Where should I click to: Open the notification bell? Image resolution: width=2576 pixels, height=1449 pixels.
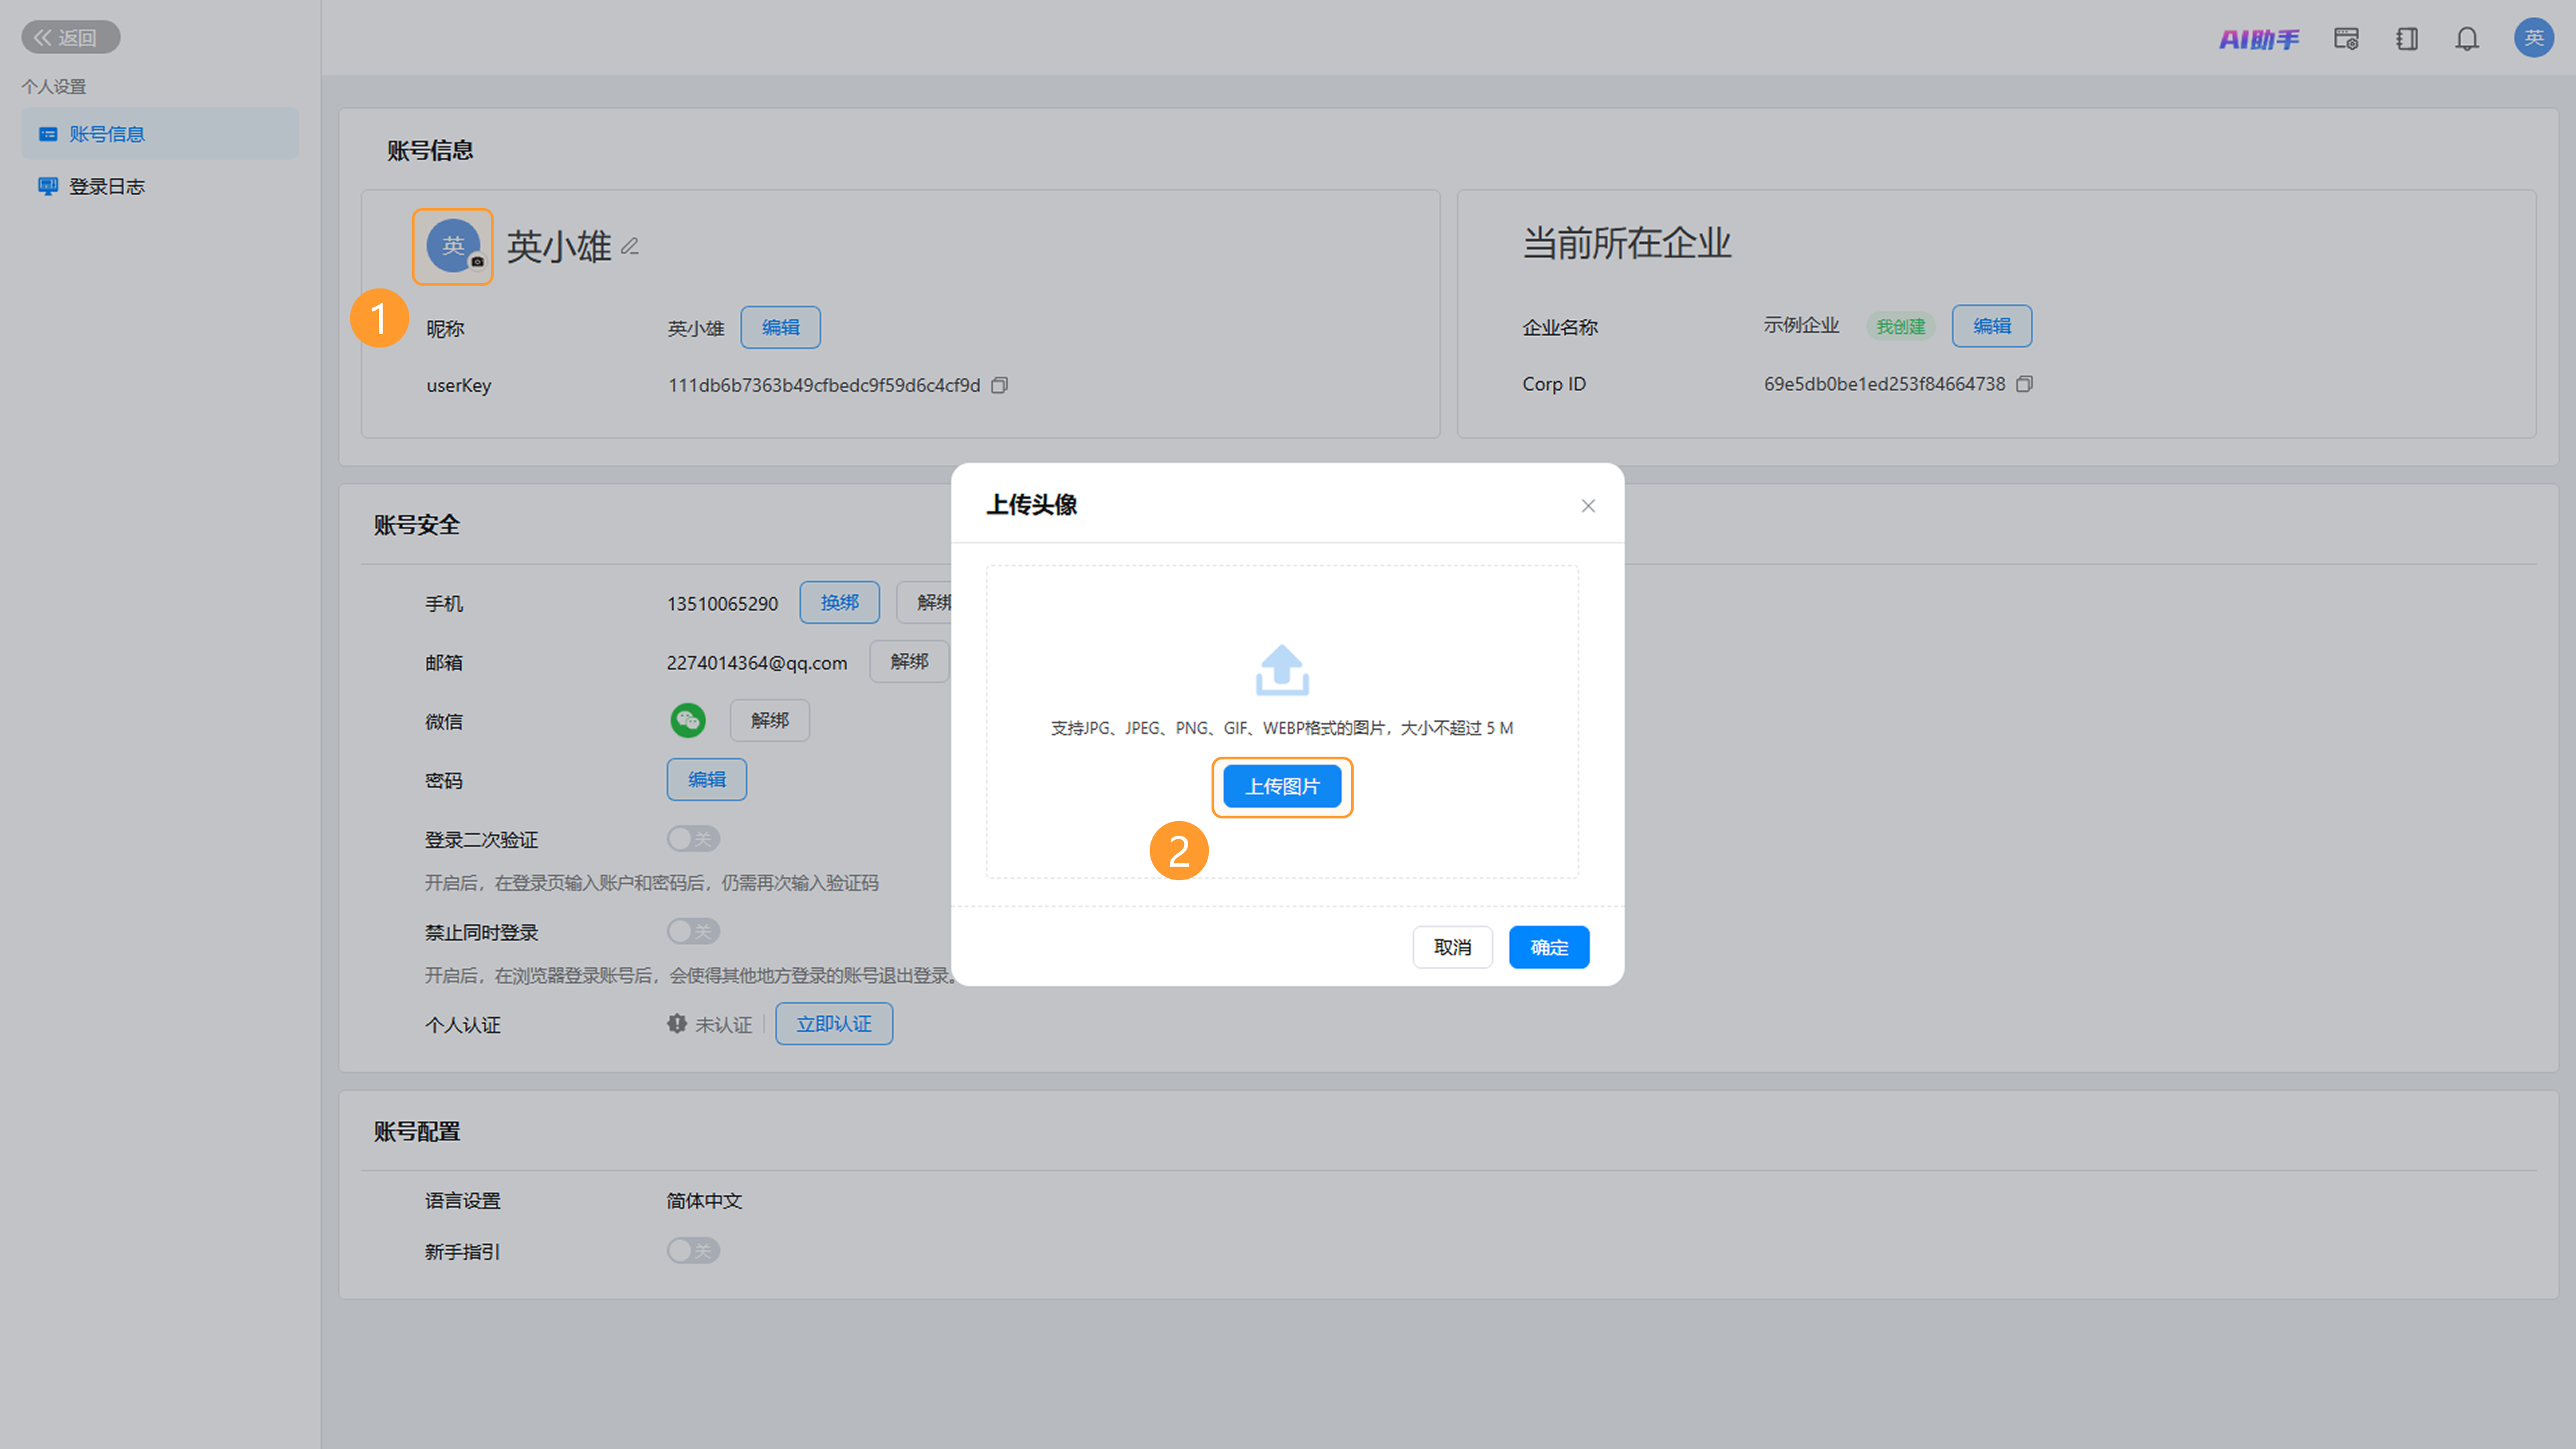point(2467,39)
